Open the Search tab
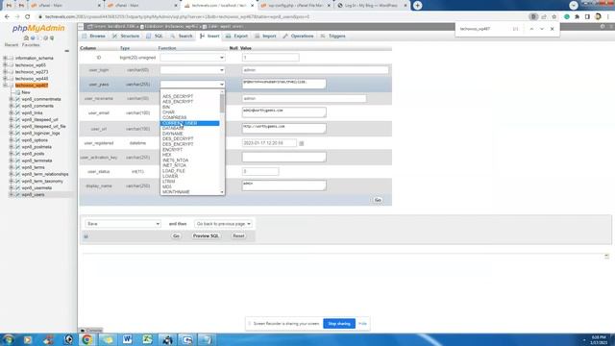Viewport: 615px width, 346px height. [182, 37]
